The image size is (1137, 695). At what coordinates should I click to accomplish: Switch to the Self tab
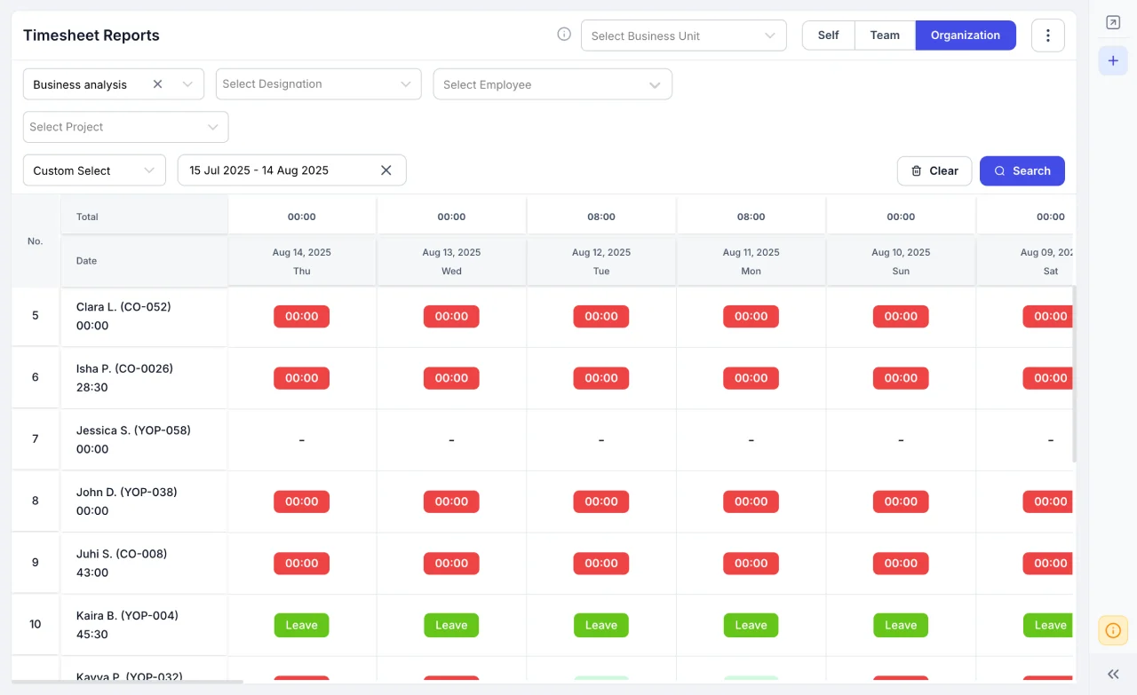click(x=828, y=36)
